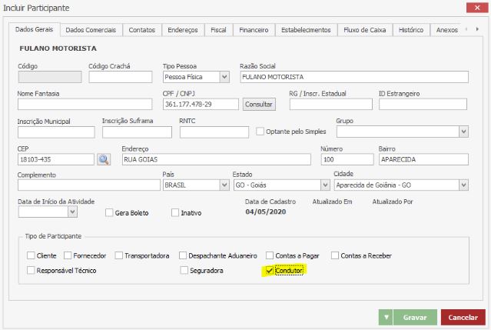This screenshot has width=491, height=330.
Task: Open the green arrow beside Gravar
Action: 386,317
